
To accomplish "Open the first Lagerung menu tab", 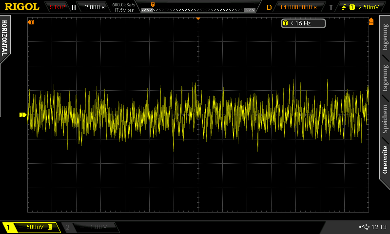I will pos(385,38).
